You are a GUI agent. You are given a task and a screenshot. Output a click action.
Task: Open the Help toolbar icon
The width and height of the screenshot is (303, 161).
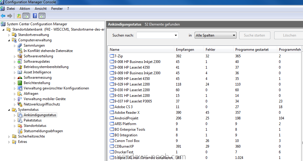tap(35, 16)
